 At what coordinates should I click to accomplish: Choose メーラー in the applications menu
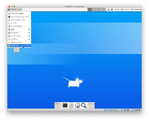(x=19, y=23)
